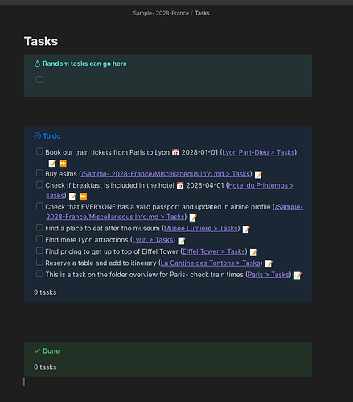Click the 2028-01-01 due date text
The image size is (353, 402).
[x=199, y=152]
